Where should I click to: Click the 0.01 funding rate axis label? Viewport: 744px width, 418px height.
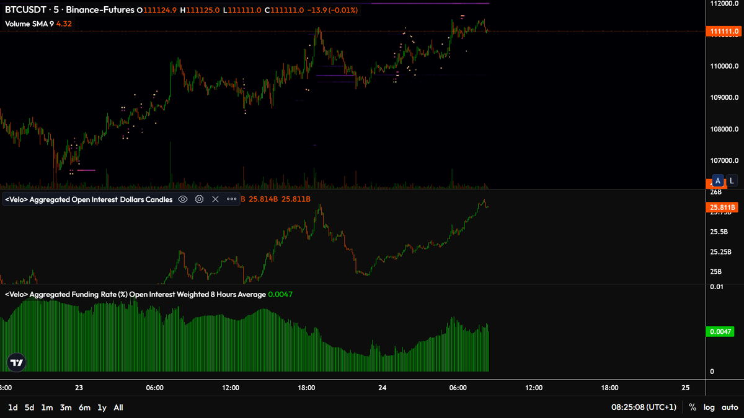pos(717,287)
